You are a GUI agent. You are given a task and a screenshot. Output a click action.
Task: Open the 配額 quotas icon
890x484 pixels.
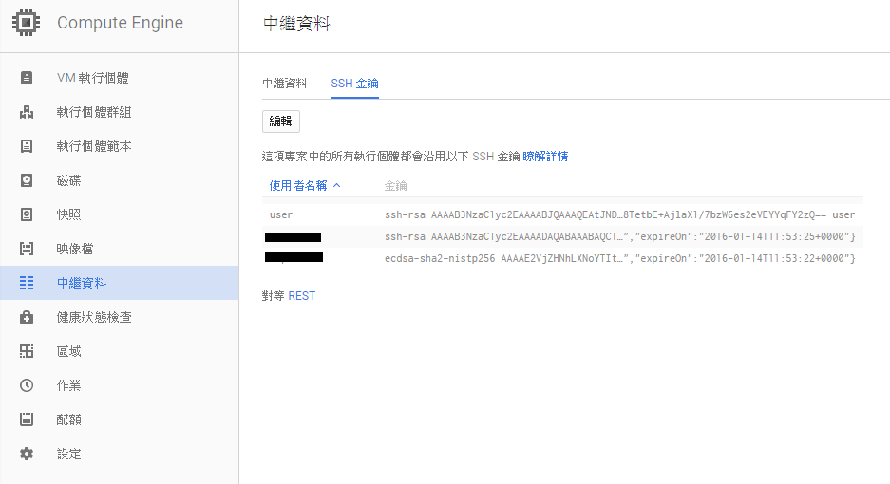[27, 419]
